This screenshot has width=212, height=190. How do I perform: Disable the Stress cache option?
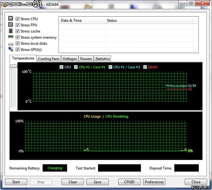point(18,31)
